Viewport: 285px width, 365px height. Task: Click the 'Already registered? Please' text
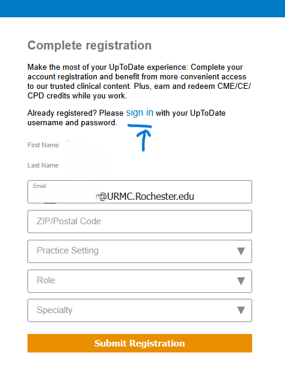coord(75,113)
